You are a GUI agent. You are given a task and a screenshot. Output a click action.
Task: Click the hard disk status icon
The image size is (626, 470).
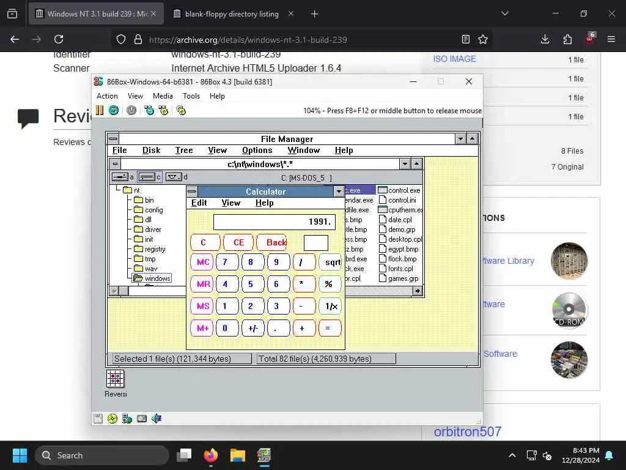point(142,419)
